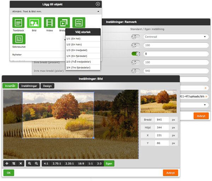
Task: Toggle the switch for Inre max-bredd (pixlar)
Action: [136, 71]
